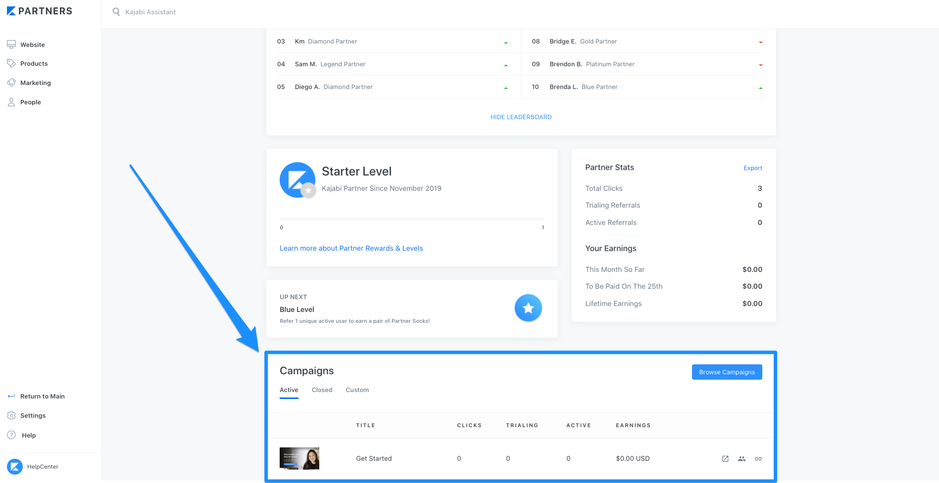This screenshot has width=939, height=483.
Task: Click Get Started referrals people icon
Action: click(741, 459)
